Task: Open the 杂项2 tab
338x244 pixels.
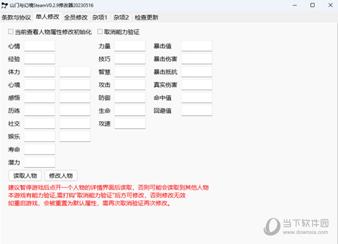Action: point(121,17)
